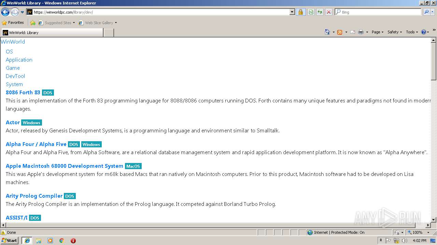Click the DOS tag beside 8086 Forth 83
Viewport: 437px width, 245px height.
point(48,93)
